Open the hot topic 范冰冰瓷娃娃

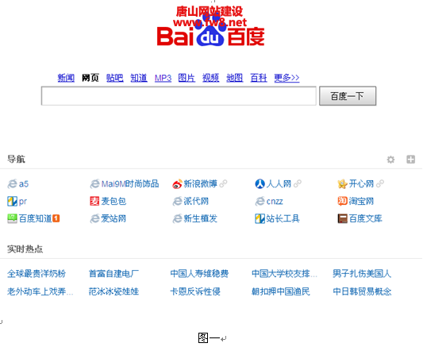pos(113,291)
